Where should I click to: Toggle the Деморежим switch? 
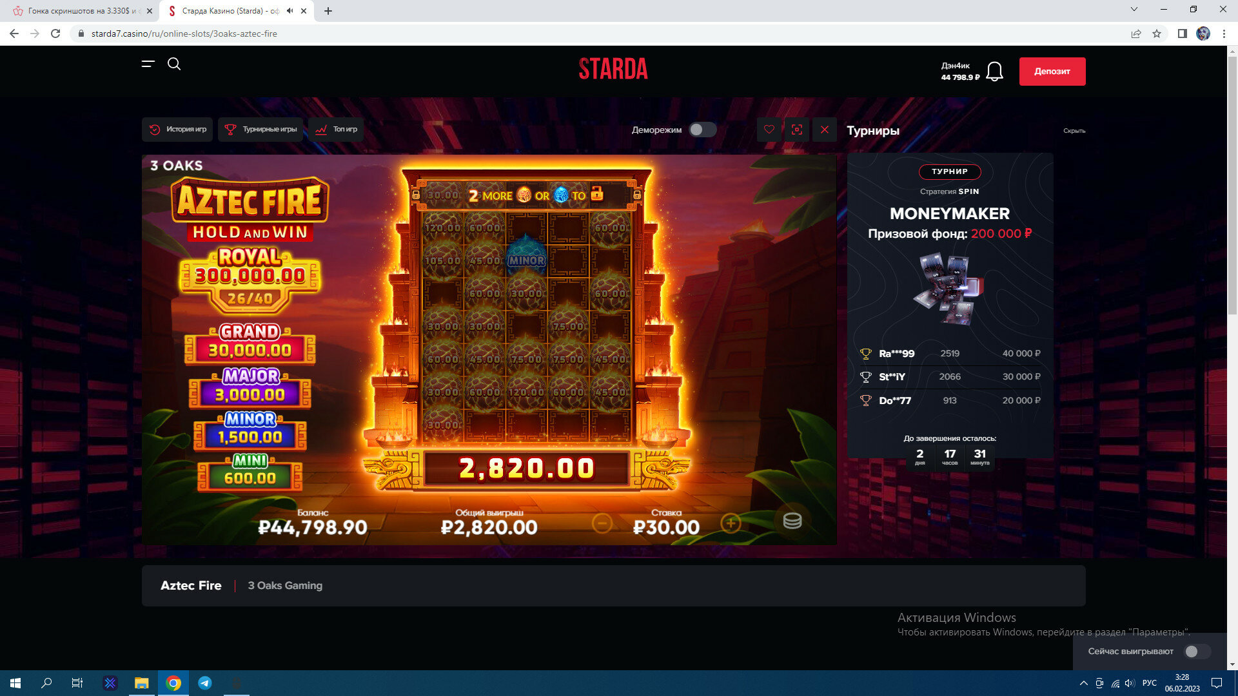pos(702,130)
